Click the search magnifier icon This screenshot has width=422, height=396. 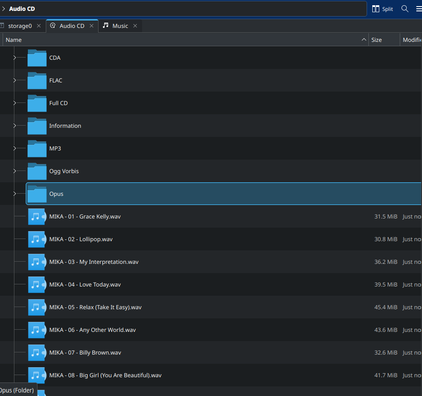pyautogui.click(x=405, y=9)
